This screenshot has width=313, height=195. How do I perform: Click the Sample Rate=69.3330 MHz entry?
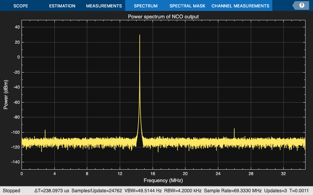(232, 191)
